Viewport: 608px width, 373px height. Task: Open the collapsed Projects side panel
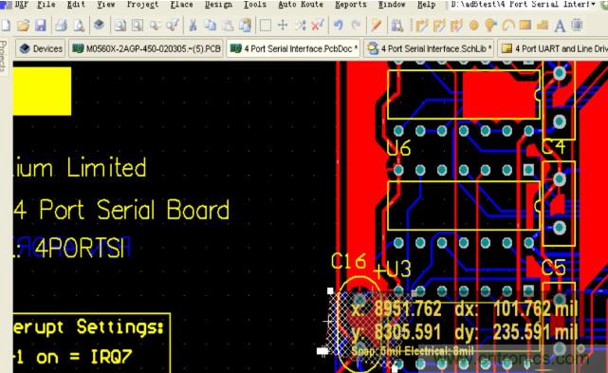click(4, 56)
